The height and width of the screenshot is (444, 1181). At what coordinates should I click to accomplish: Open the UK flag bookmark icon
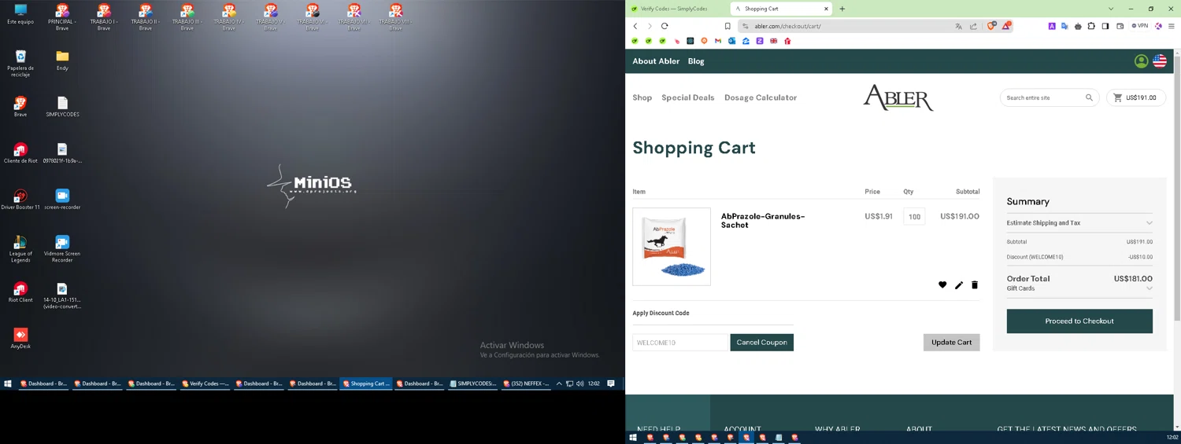(774, 41)
